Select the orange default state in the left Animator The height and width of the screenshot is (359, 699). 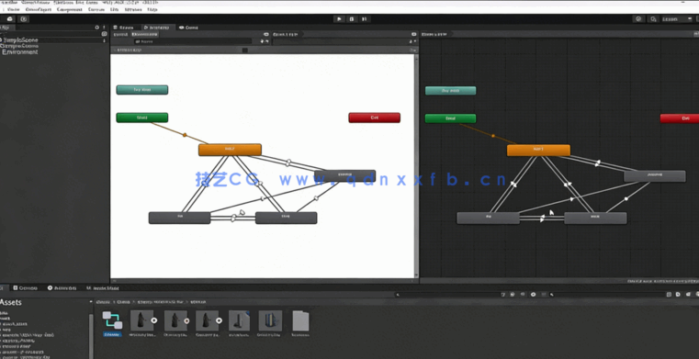coord(230,150)
